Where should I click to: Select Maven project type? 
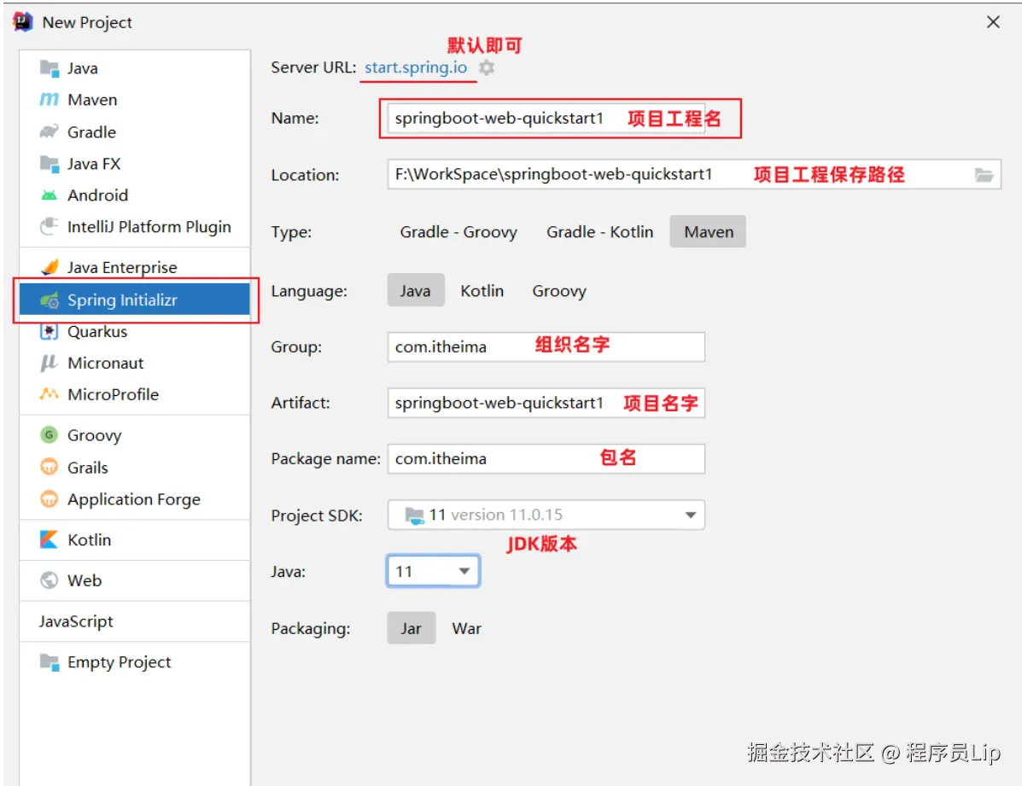point(708,232)
